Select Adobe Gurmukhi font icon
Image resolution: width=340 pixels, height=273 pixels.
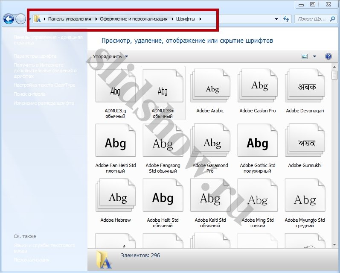(x=305, y=140)
